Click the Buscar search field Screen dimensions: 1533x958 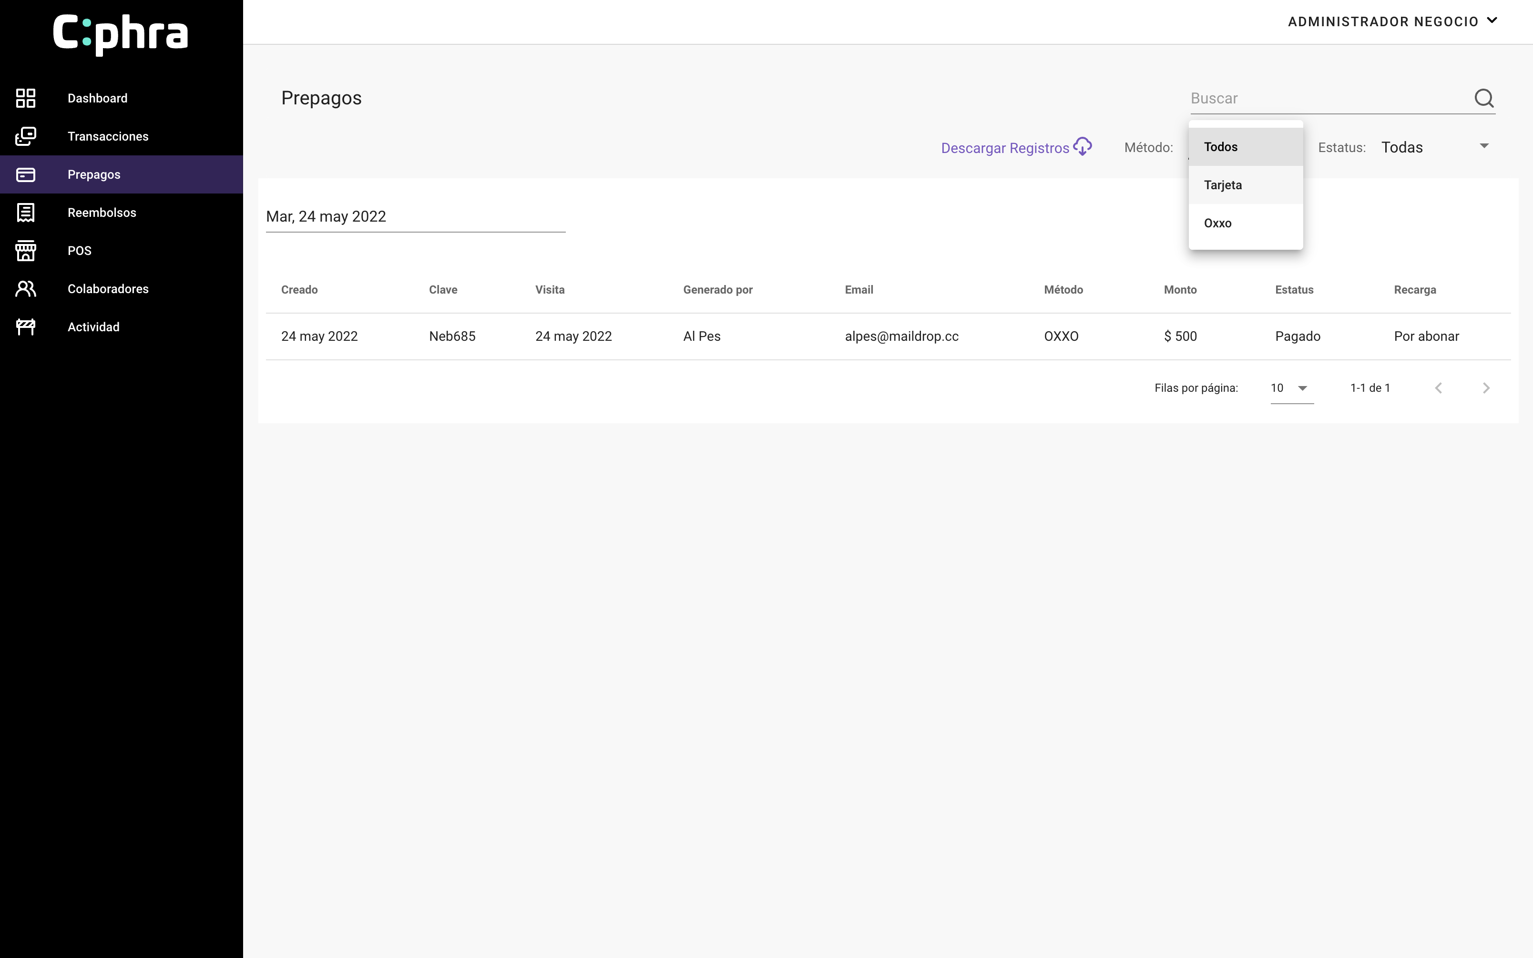pyautogui.click(x=1327, y=98)
